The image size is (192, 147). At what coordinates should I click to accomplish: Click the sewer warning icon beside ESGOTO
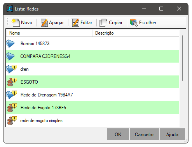(x=12, y=82)
